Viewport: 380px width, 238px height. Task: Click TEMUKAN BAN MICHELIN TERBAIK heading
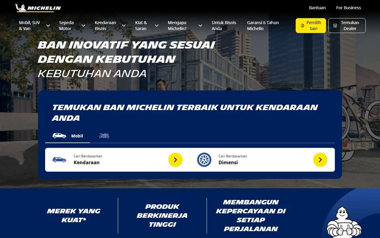185,113
